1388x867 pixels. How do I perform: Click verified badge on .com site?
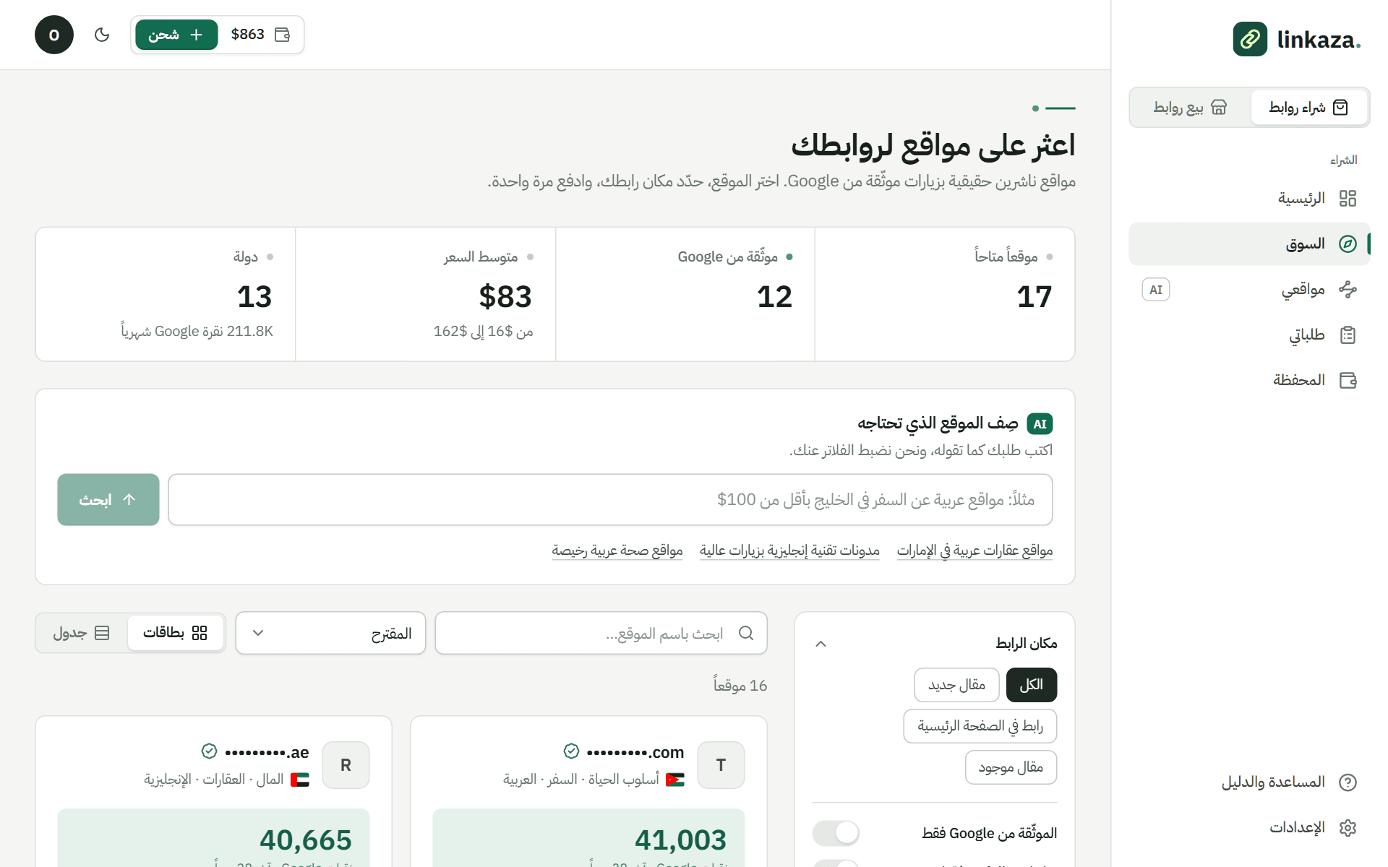click(571, 751)
